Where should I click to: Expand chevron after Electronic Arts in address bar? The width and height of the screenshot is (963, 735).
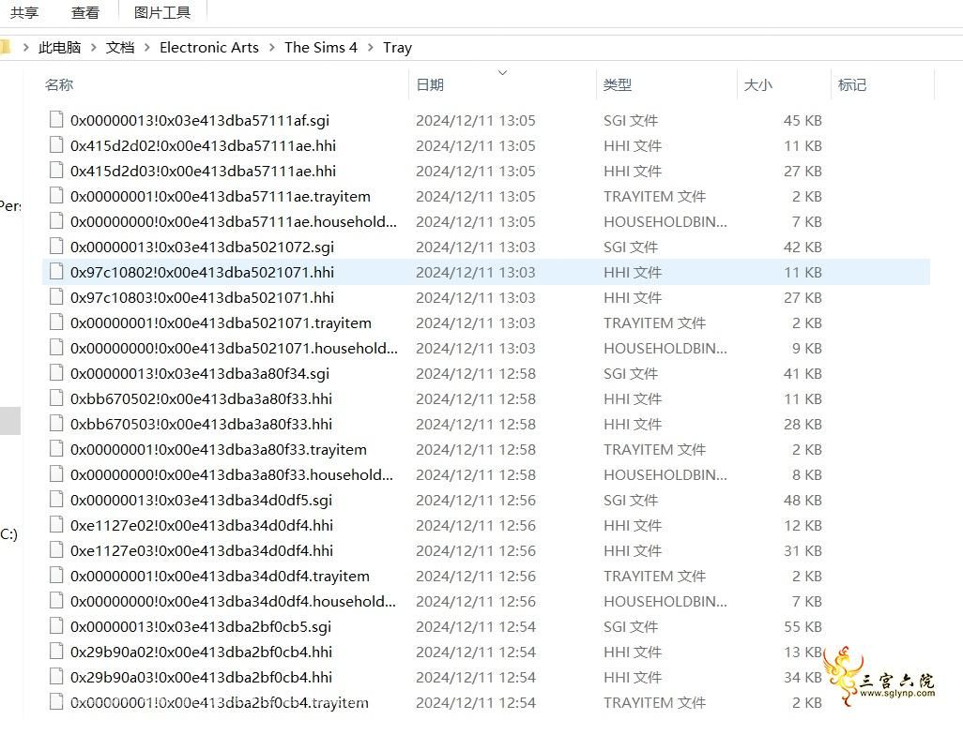point(271,47)
